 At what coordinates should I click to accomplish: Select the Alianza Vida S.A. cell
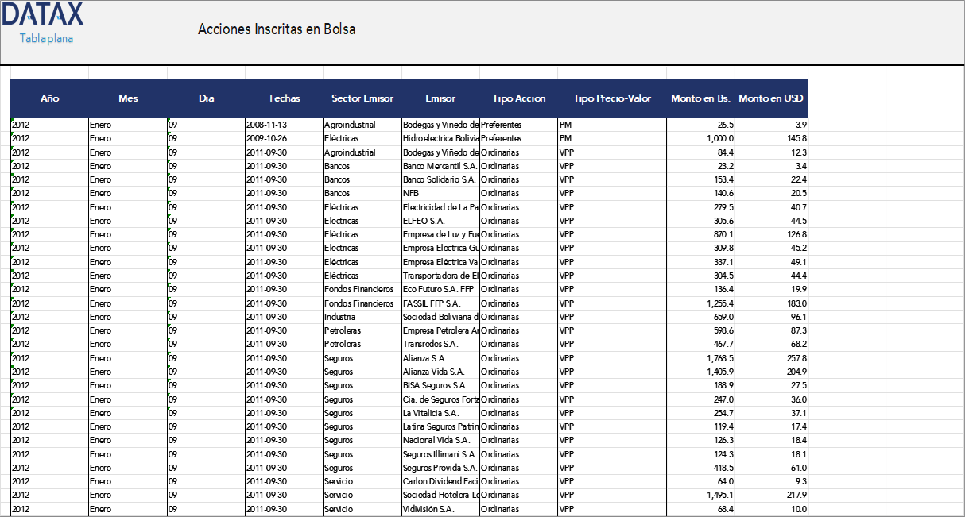440,372
